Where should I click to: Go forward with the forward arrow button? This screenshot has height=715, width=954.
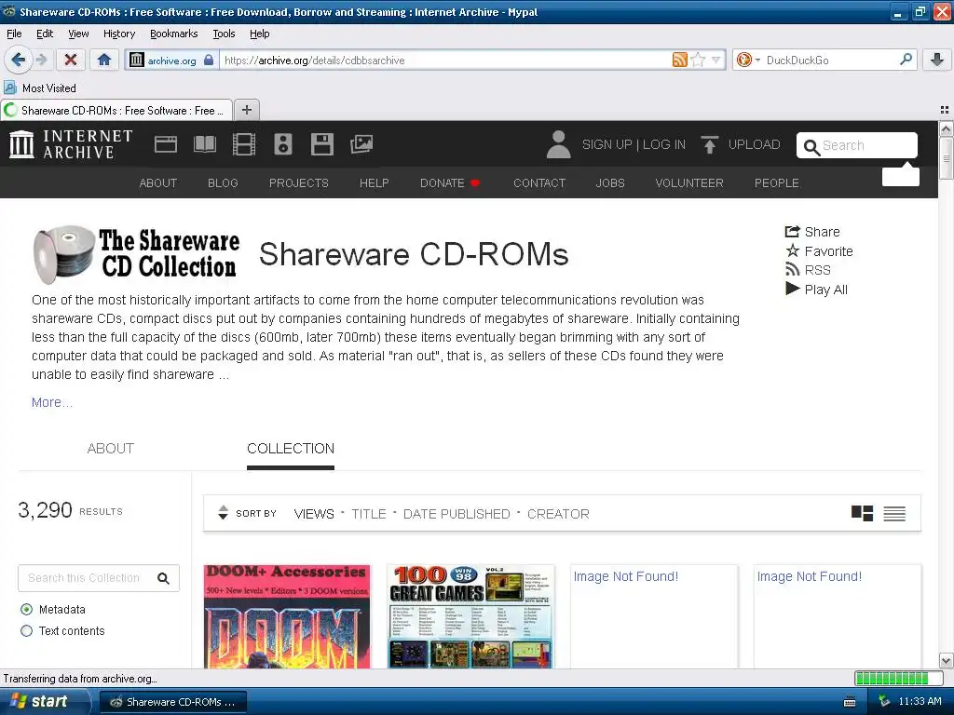tap(41, 60)
